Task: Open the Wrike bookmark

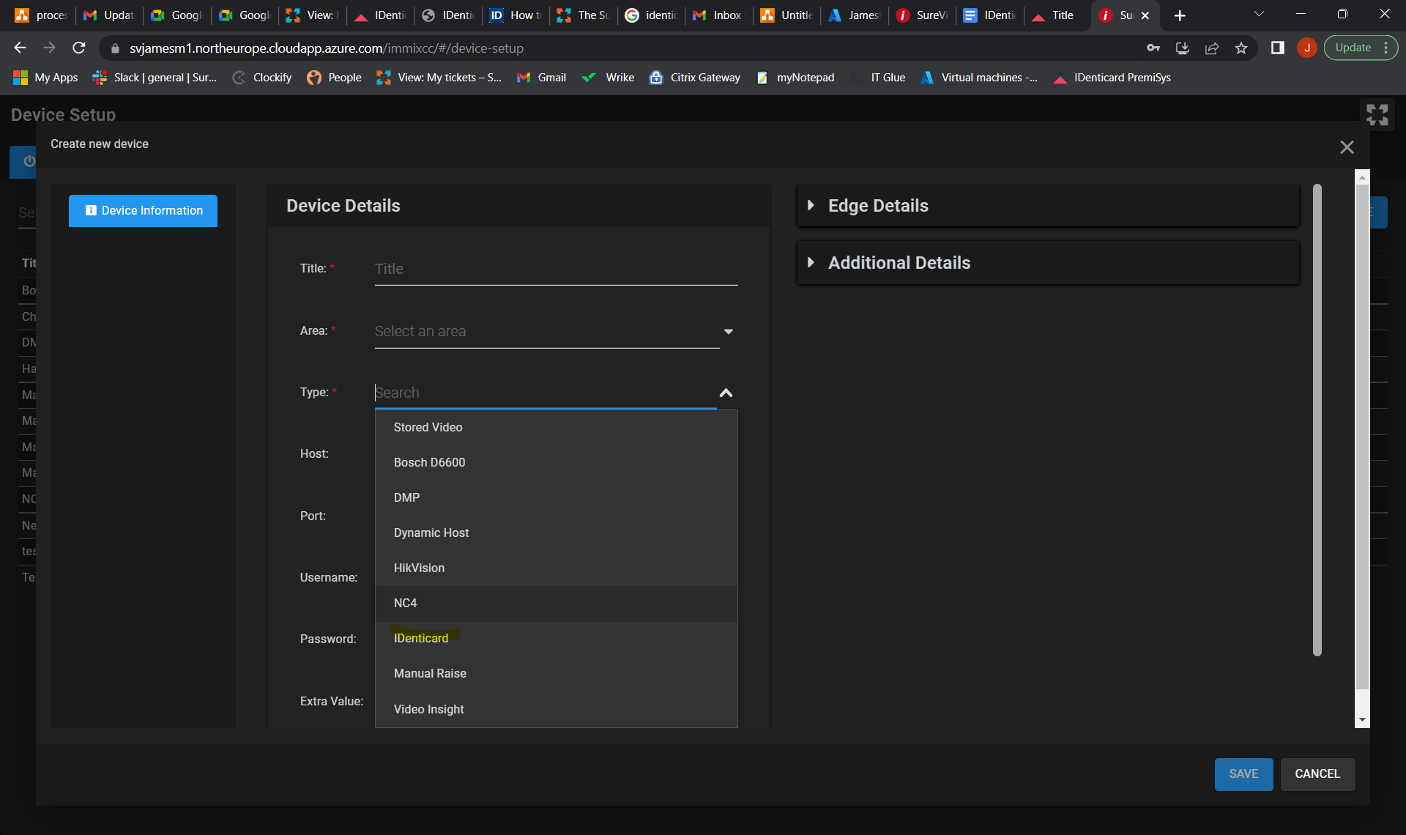Action: pos(609,78)
